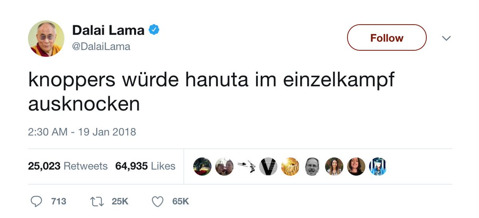Open the last blue-toned liker avatar
The image size is (479, 218).
coord(378,166)
